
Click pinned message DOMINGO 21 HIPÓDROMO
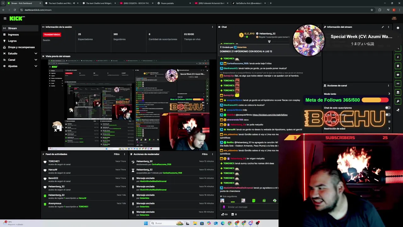246,51
